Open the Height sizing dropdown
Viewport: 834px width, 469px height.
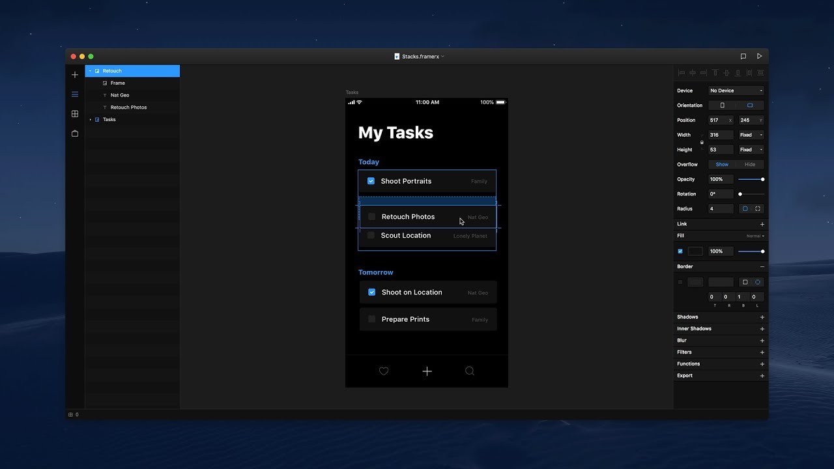751,150
